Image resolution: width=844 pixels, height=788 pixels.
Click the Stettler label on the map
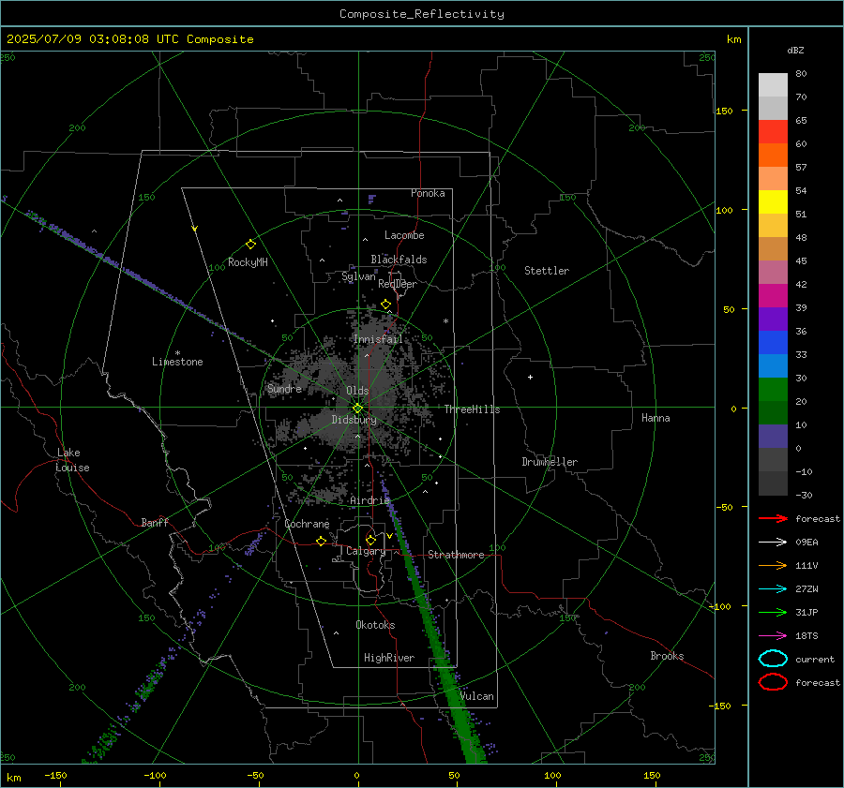547,271
